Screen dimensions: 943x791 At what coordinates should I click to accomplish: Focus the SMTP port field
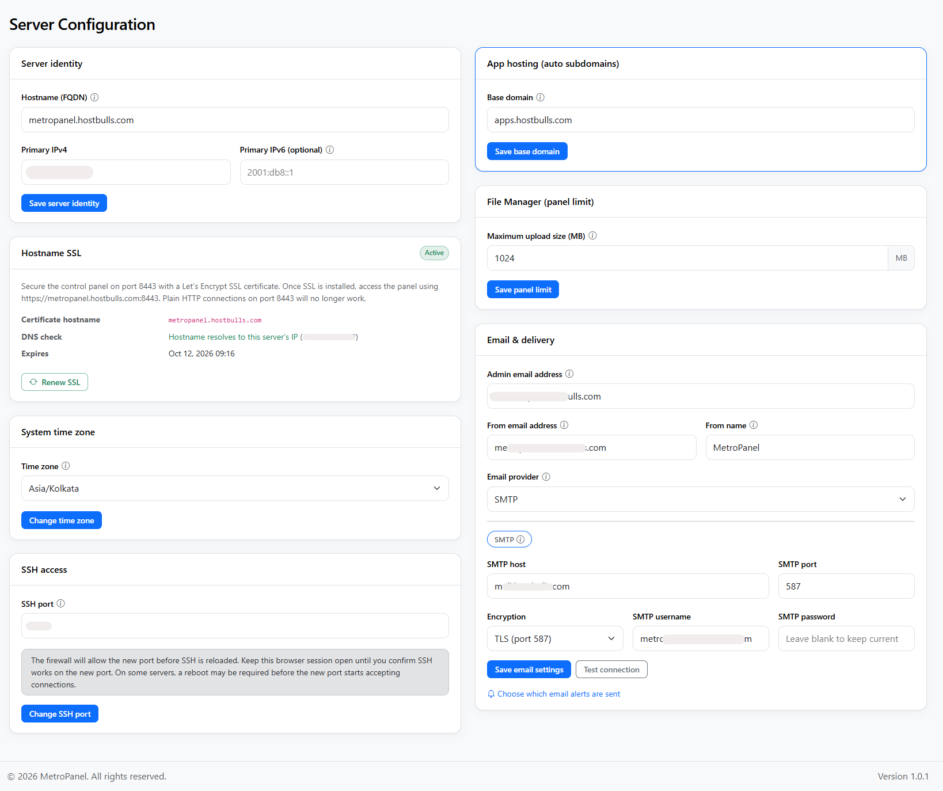[846, 586]
